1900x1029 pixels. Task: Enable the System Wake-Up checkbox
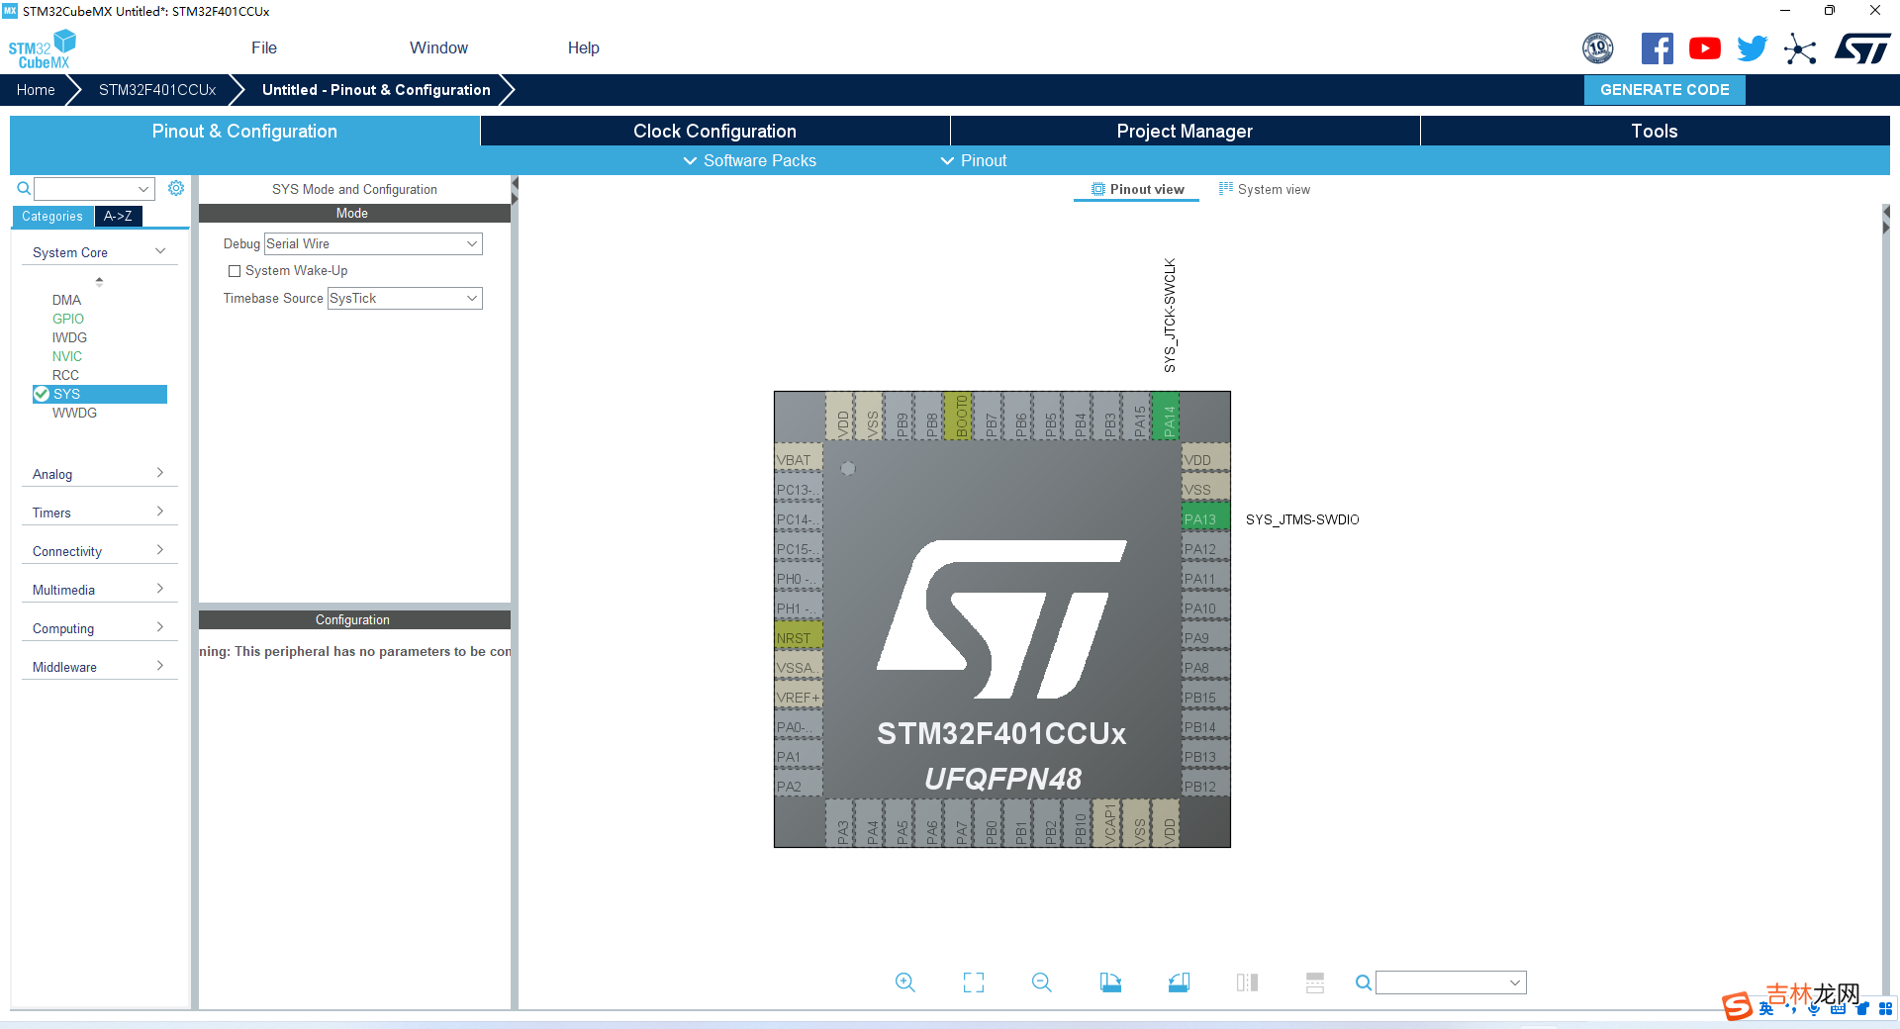coord(235,271)
